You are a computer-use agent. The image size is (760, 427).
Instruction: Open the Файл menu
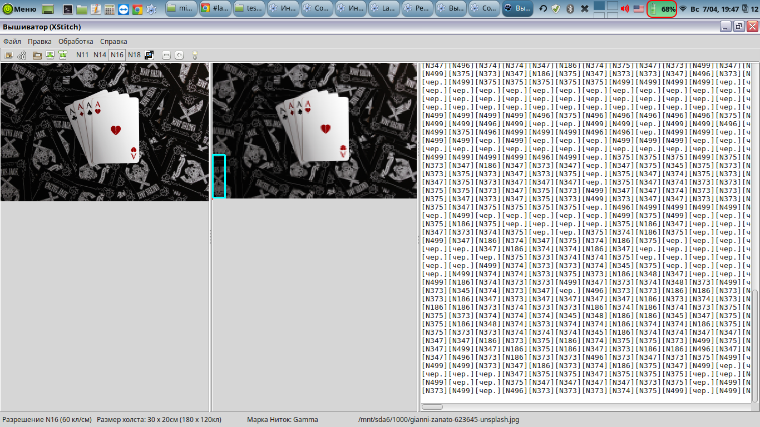[x=12, y=41]
